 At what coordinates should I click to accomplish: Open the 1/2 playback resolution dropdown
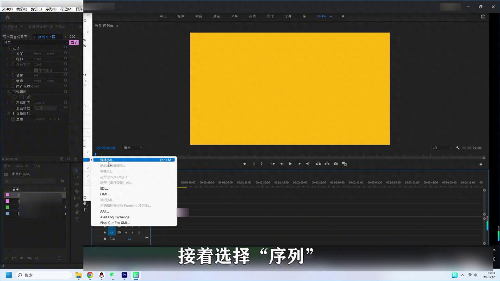(x=442, y=148)
